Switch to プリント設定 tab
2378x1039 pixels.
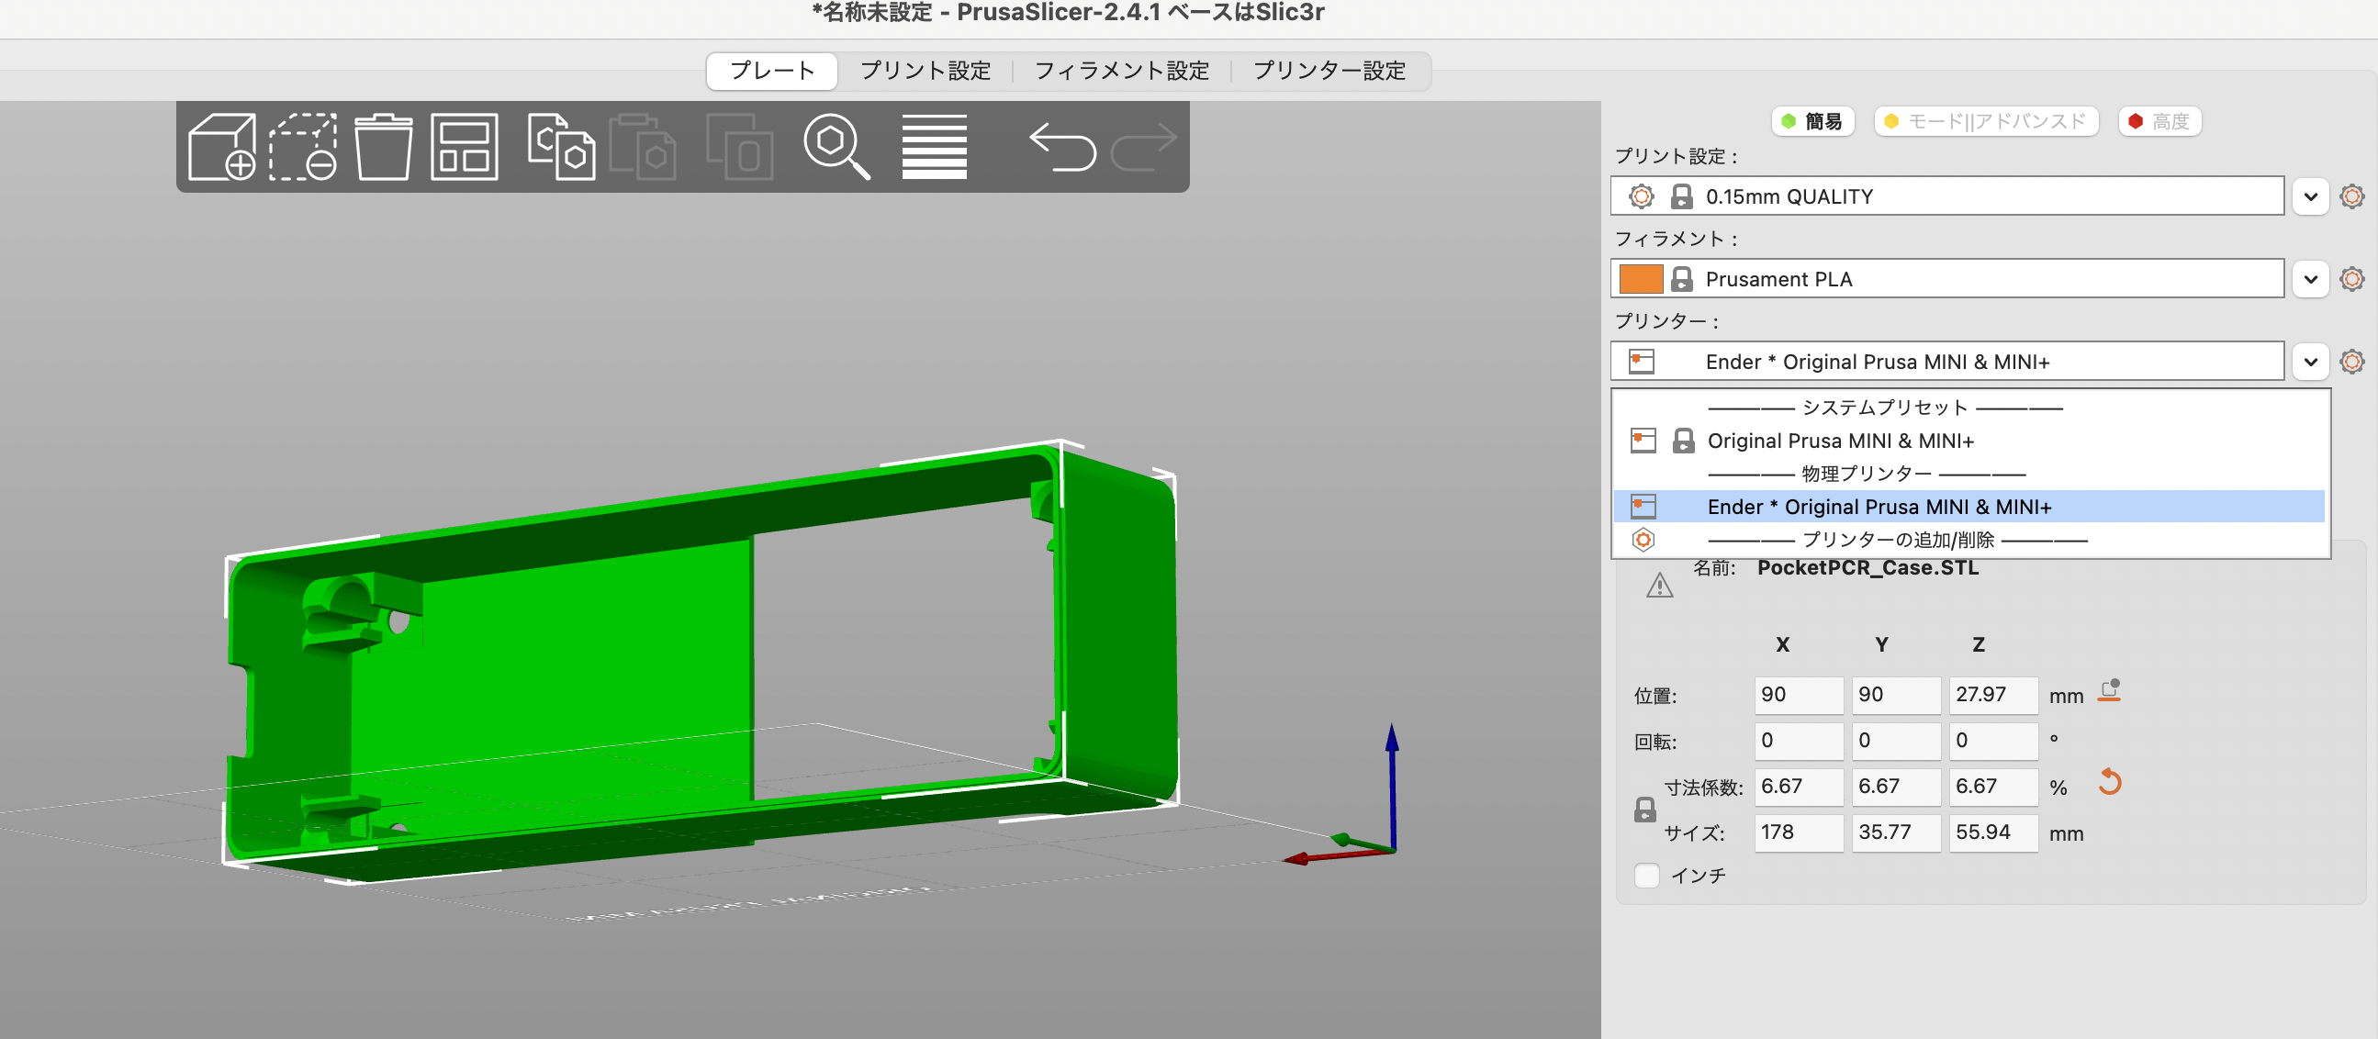pos(925,71)
